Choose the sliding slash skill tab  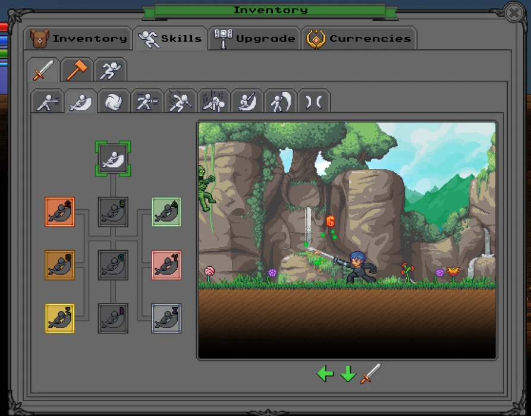pyautogui.click(x=81, y=101)
